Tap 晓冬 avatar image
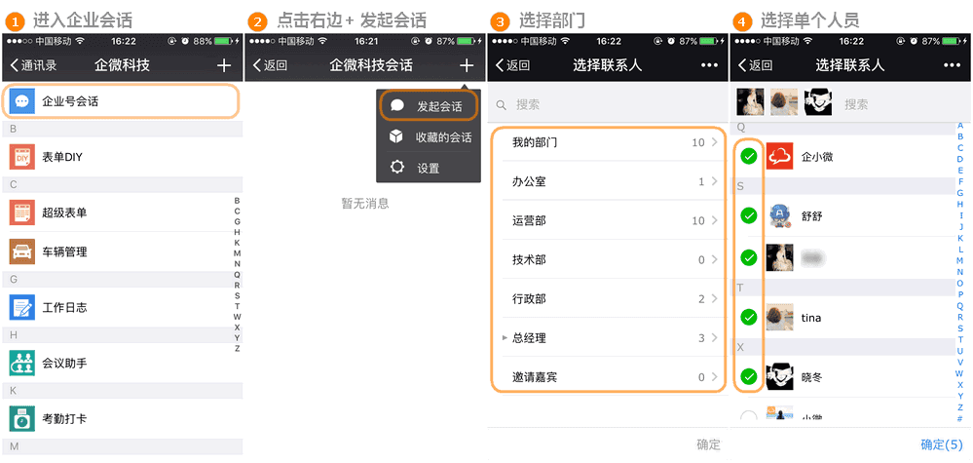 [780, 376]
